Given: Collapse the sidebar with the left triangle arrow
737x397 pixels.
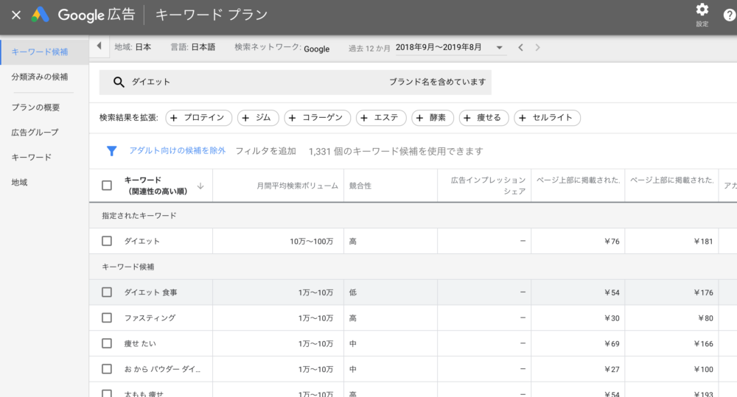Looking at the screenshot, I should coord(99,46).
